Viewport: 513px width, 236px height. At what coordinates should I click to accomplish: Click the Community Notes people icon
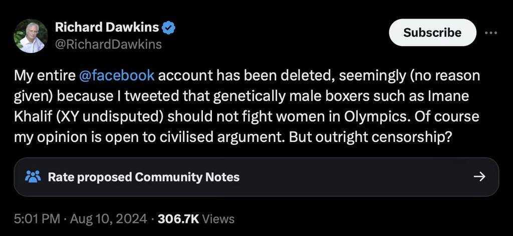point(33,176)
